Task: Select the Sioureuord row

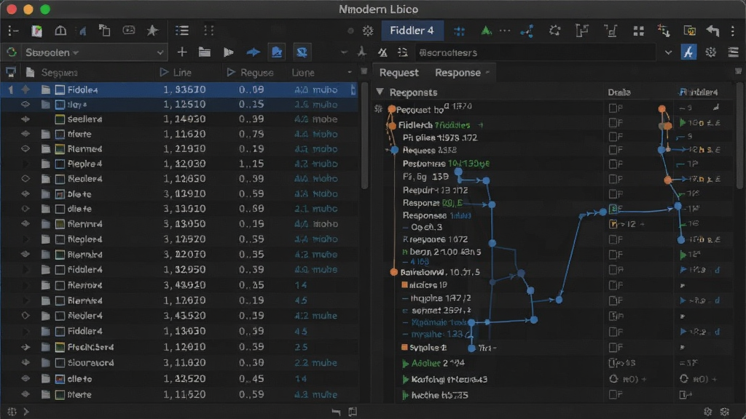Action: (x=179, y=363)
